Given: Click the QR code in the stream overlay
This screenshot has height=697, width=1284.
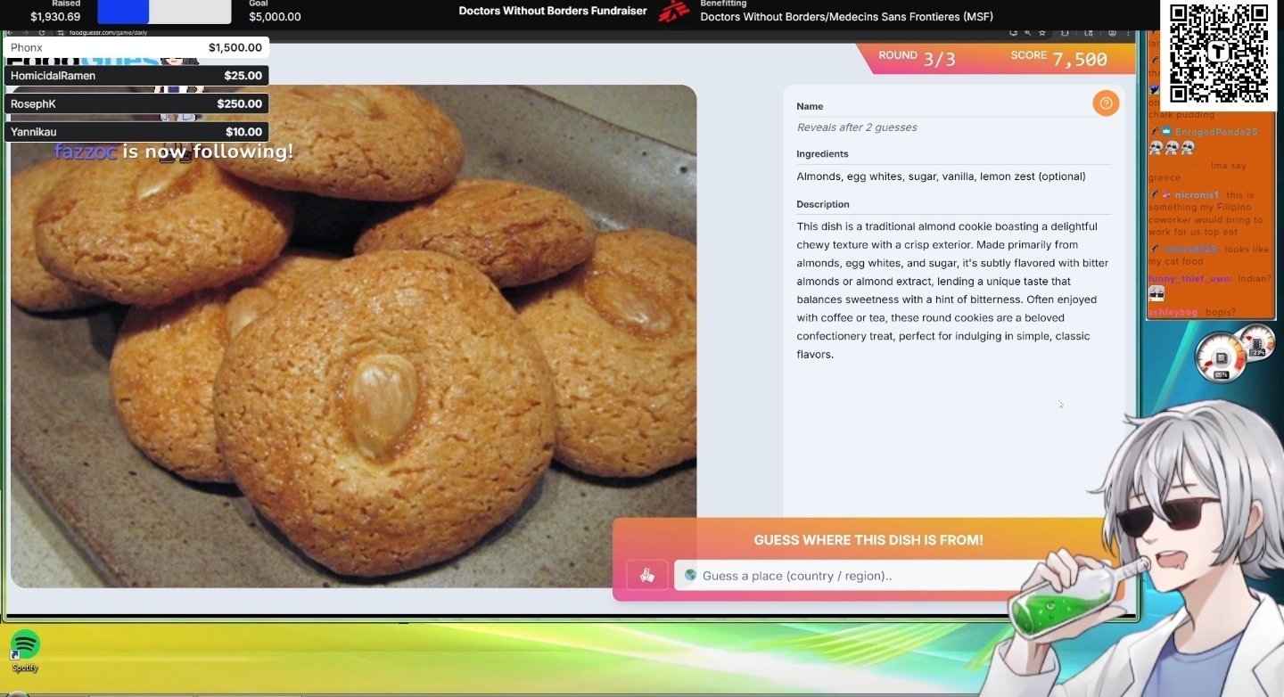Looking at the screenshot, I should (1219, 53).
